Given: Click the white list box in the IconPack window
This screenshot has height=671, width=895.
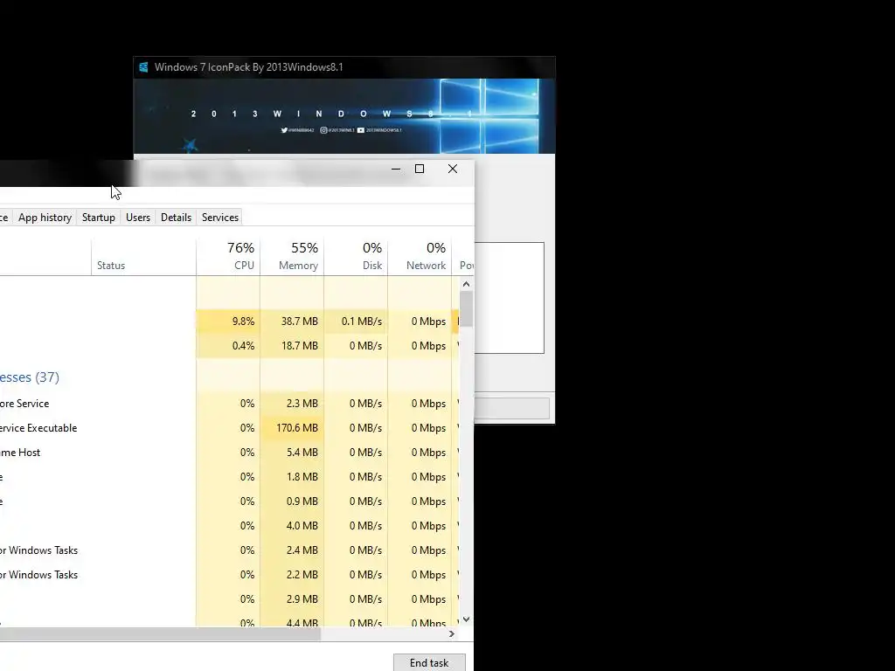Looking at the screenshot, I should click(x=510, y=298).
